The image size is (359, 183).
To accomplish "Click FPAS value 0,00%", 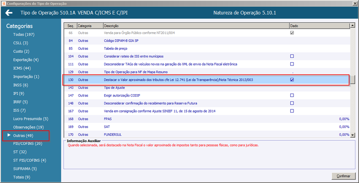I will 344,119.
